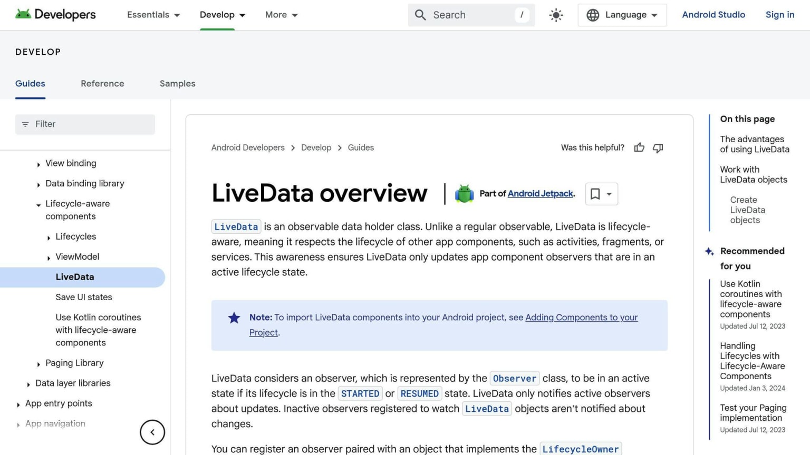Click the LifecycleOwner code link
810x455 pixels.
pyautogui.click(x=581, y=449)
